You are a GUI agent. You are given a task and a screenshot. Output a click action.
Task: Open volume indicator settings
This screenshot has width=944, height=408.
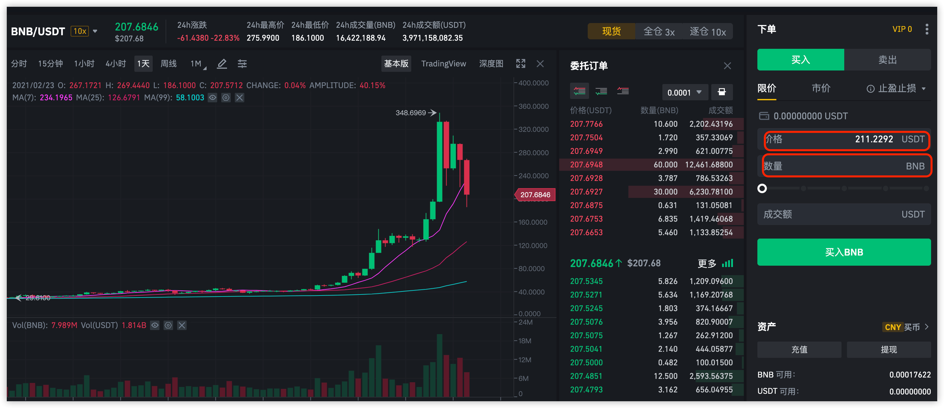[169, 325]
